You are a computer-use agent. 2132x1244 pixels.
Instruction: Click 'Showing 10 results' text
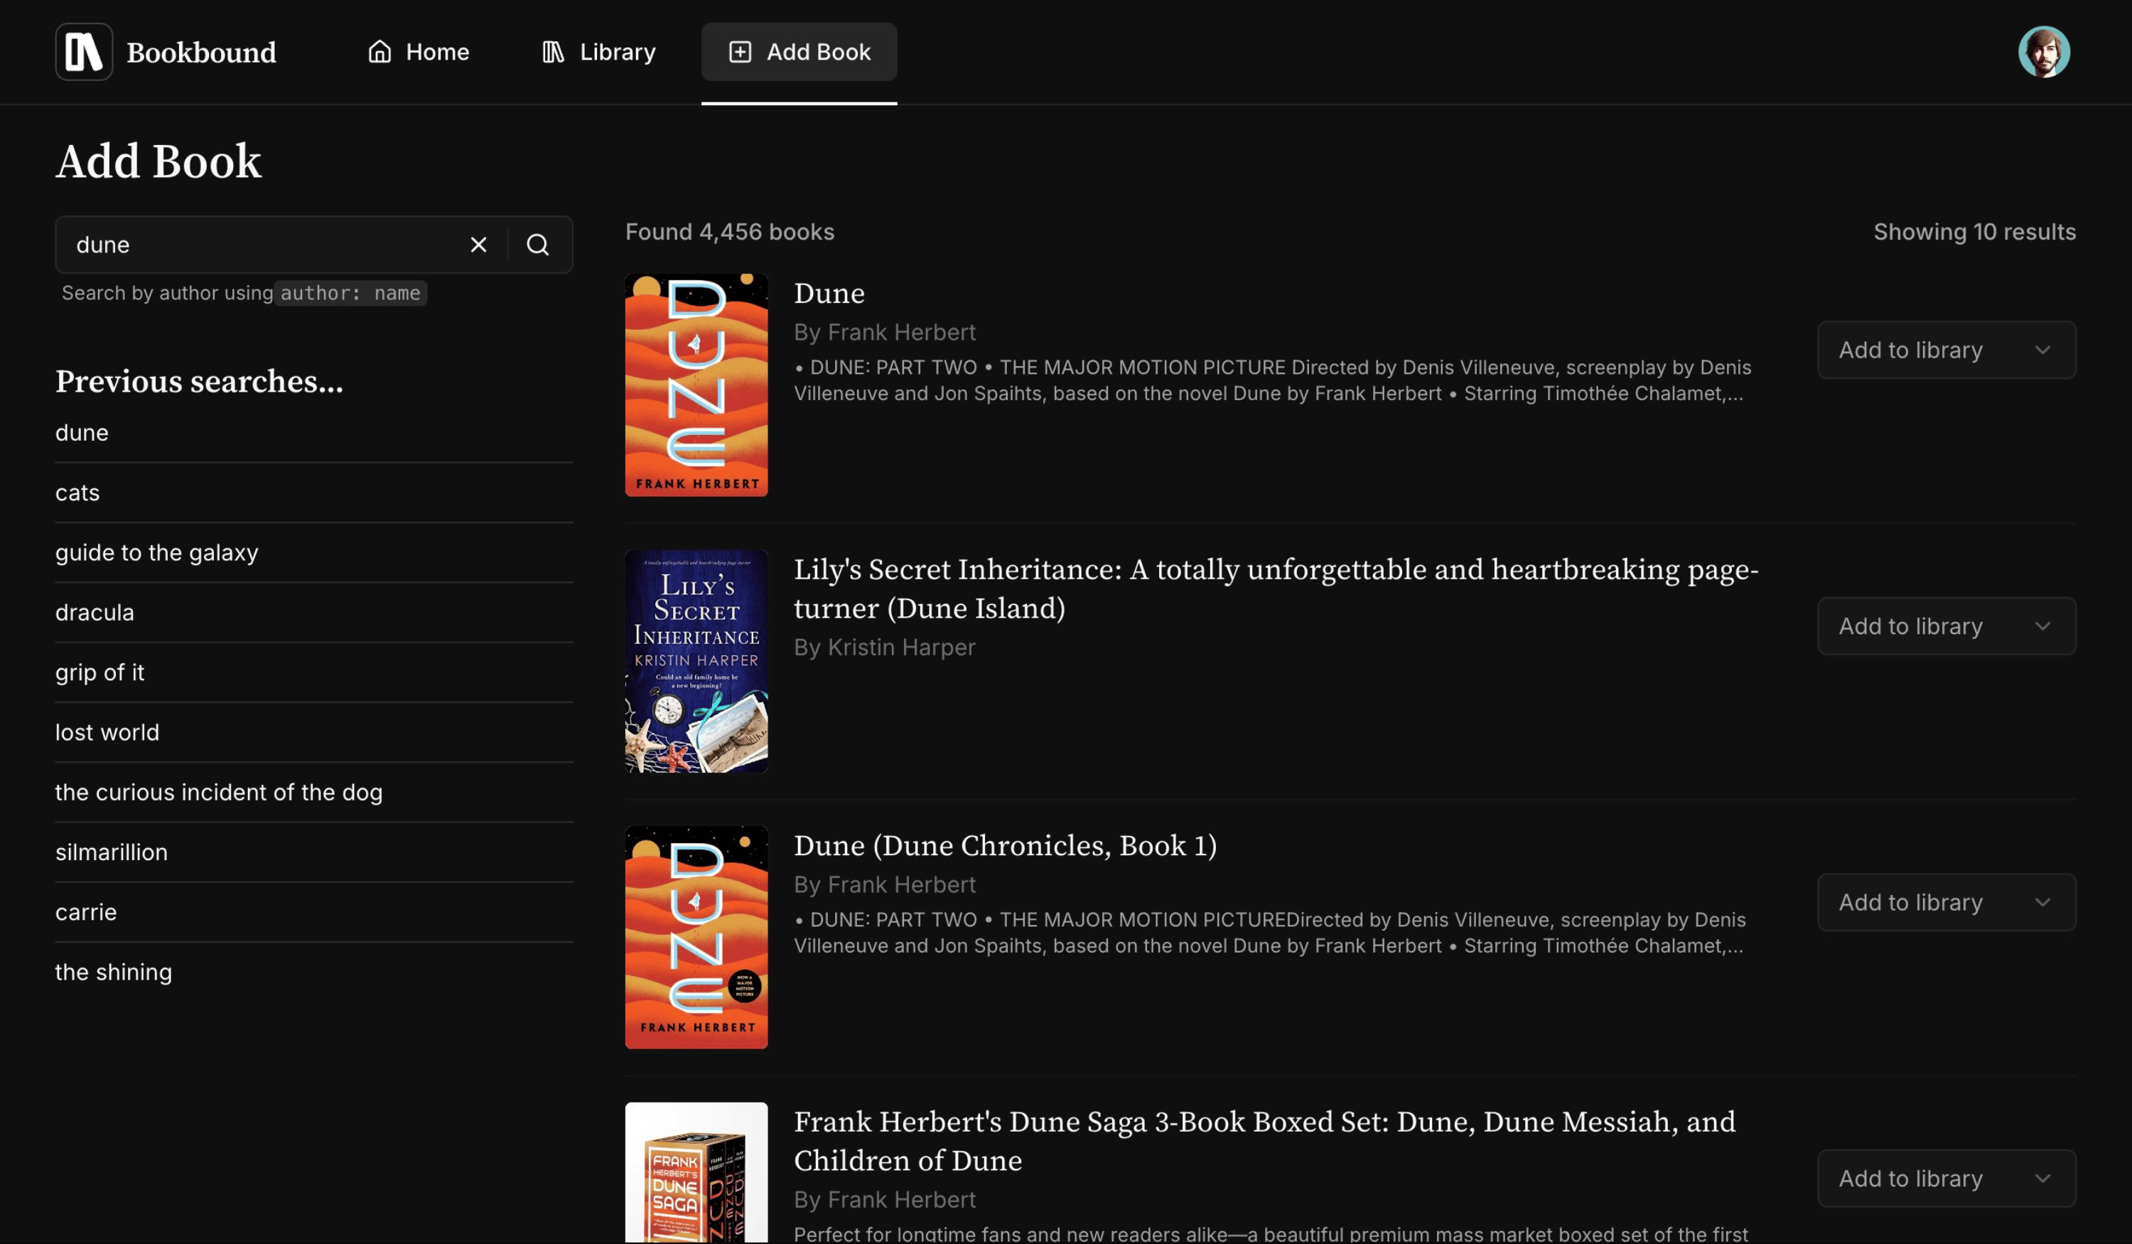(x=1974, y=232)
